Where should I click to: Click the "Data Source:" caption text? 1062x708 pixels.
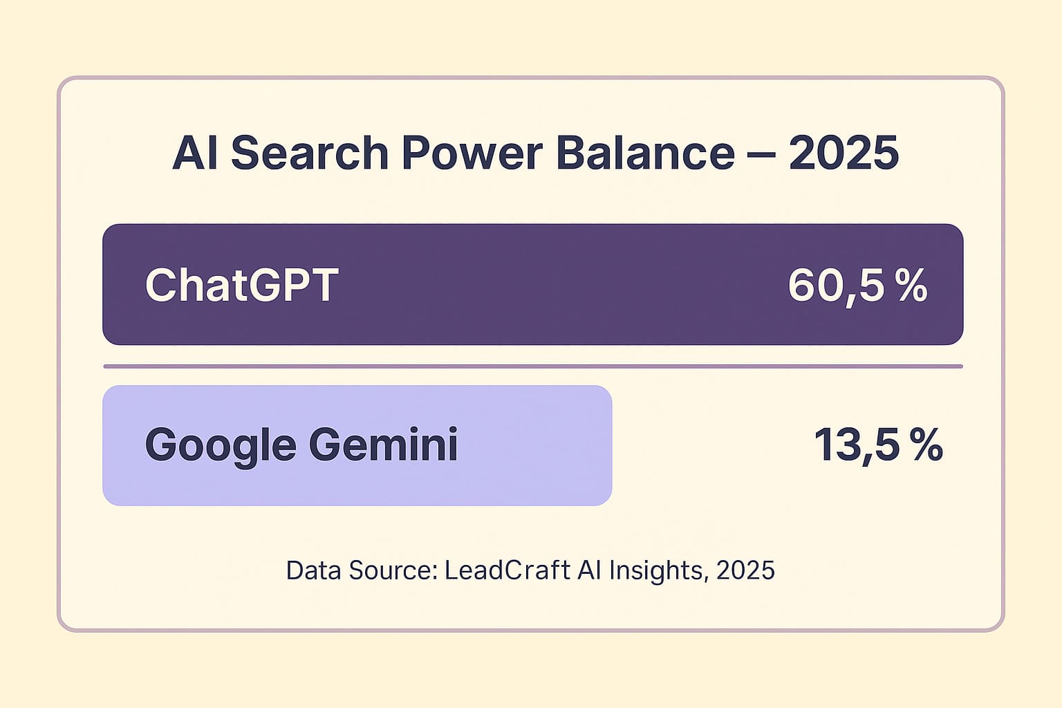362,570
